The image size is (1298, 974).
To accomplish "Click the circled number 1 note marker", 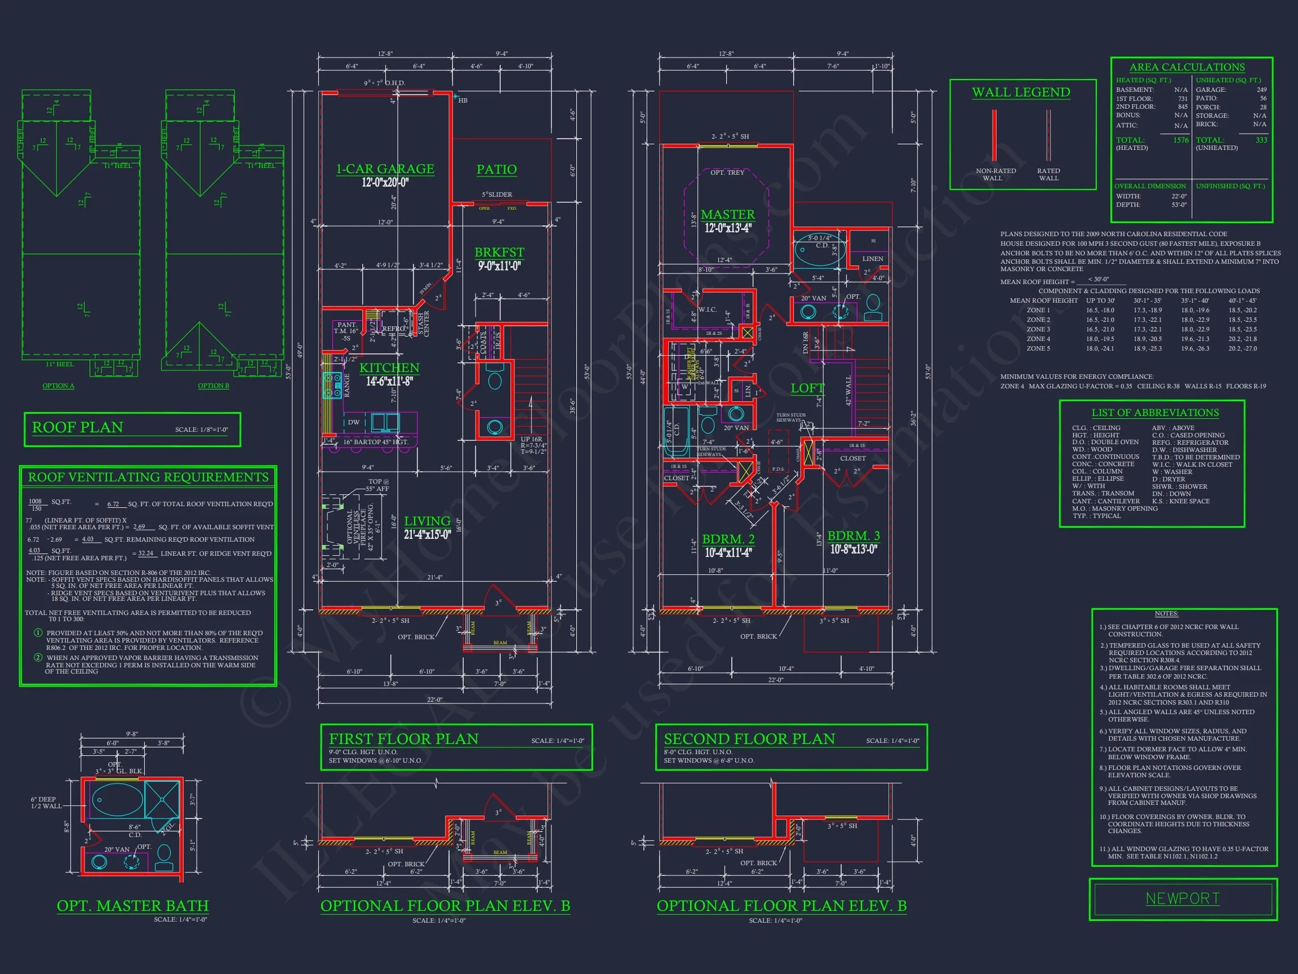I will [38, 632].
